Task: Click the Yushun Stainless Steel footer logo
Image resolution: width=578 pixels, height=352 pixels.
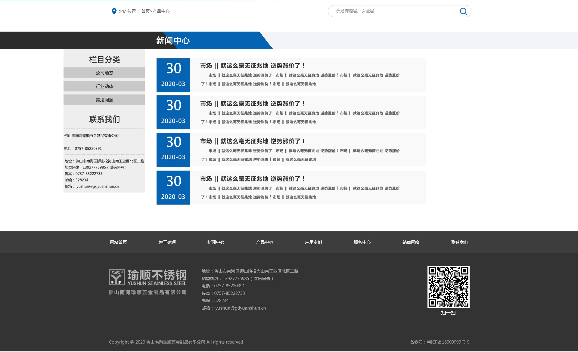Action: pyautogui.click(x=148, y=282)
